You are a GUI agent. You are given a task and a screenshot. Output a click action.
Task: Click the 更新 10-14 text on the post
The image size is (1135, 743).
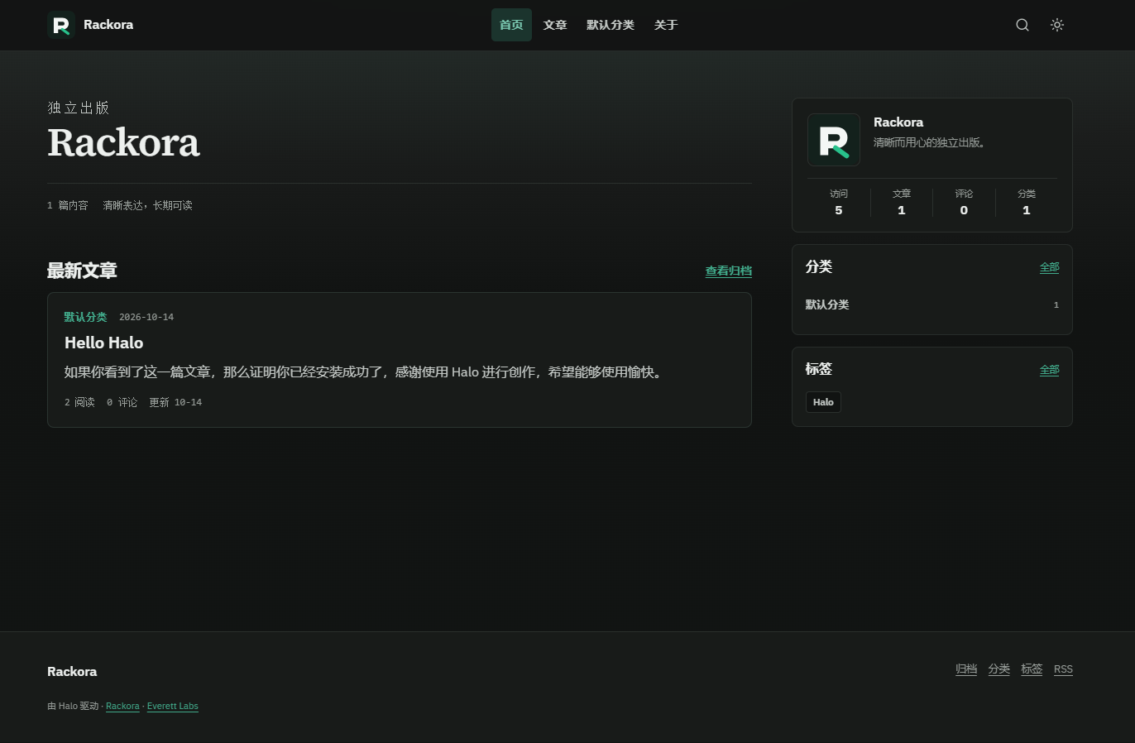pyautogui.click(x=175, y=402)
